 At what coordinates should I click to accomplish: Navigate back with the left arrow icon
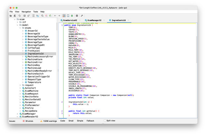[55, 16]
